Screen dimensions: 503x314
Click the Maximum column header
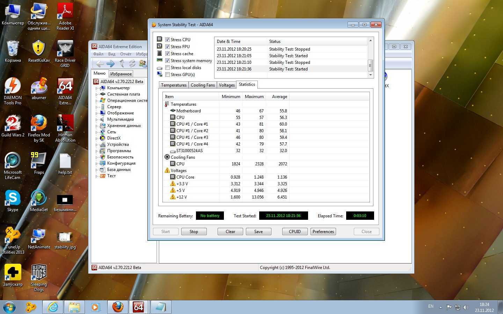point(254,97)
